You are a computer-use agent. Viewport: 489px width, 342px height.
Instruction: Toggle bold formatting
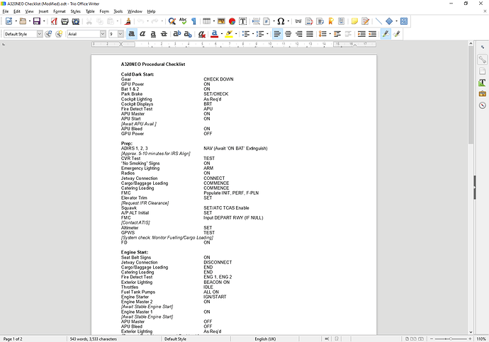point(132,34)
